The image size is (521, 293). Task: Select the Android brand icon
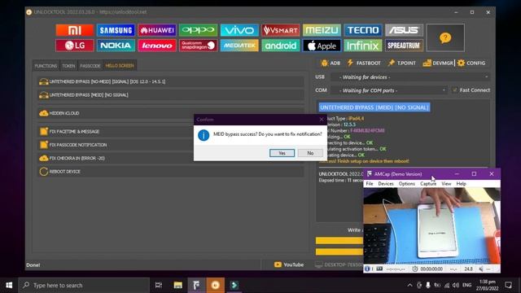coord(280,46)
